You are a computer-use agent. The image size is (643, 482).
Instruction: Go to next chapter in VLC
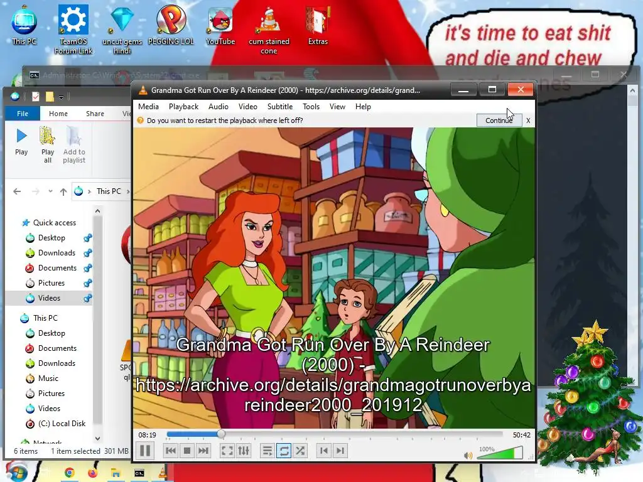coord(340,451)
